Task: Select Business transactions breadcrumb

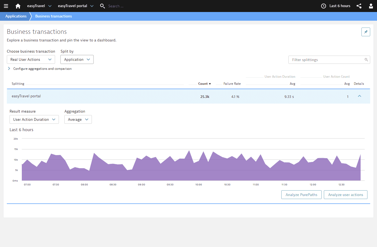Action: point(53,16)
